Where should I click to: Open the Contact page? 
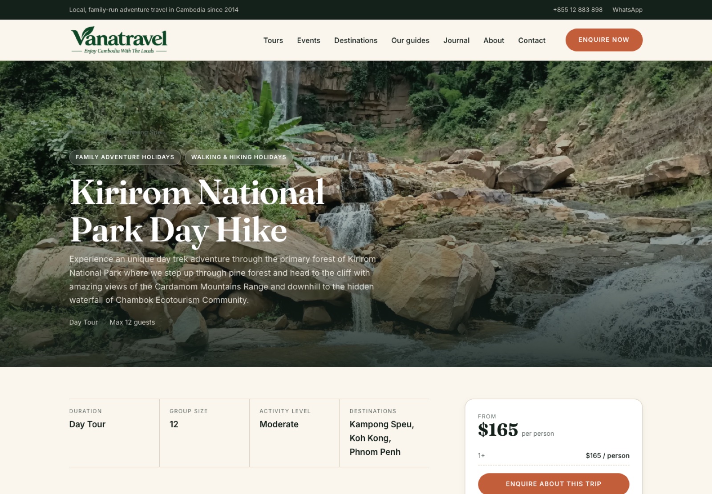click(x=532, y=40)
